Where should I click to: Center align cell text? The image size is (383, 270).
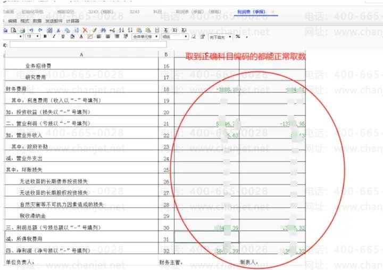coord(107,37)
